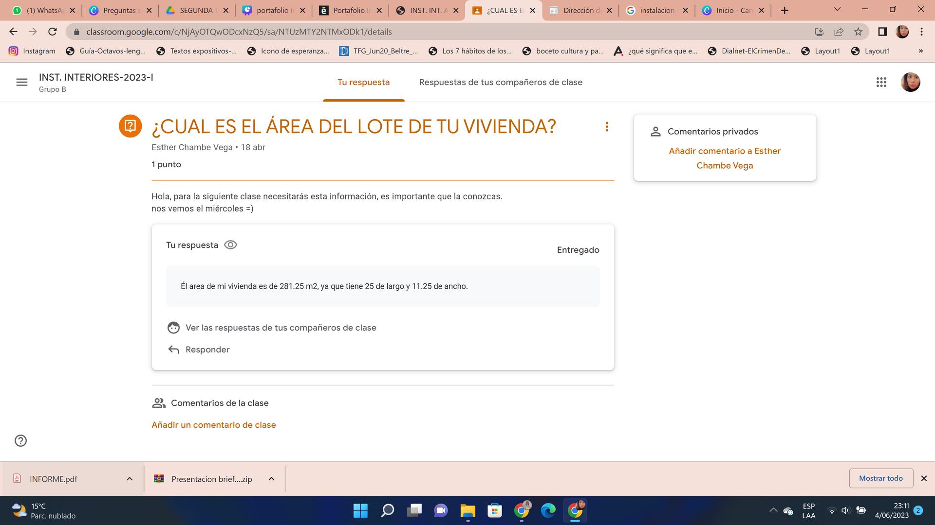The image size is (935, 525).
Task: Toggle the browser side panel button
Action: (882, 32)
